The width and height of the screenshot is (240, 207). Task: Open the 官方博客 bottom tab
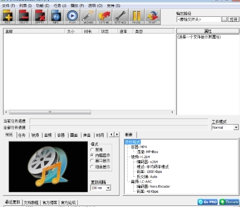click(50, 202)
